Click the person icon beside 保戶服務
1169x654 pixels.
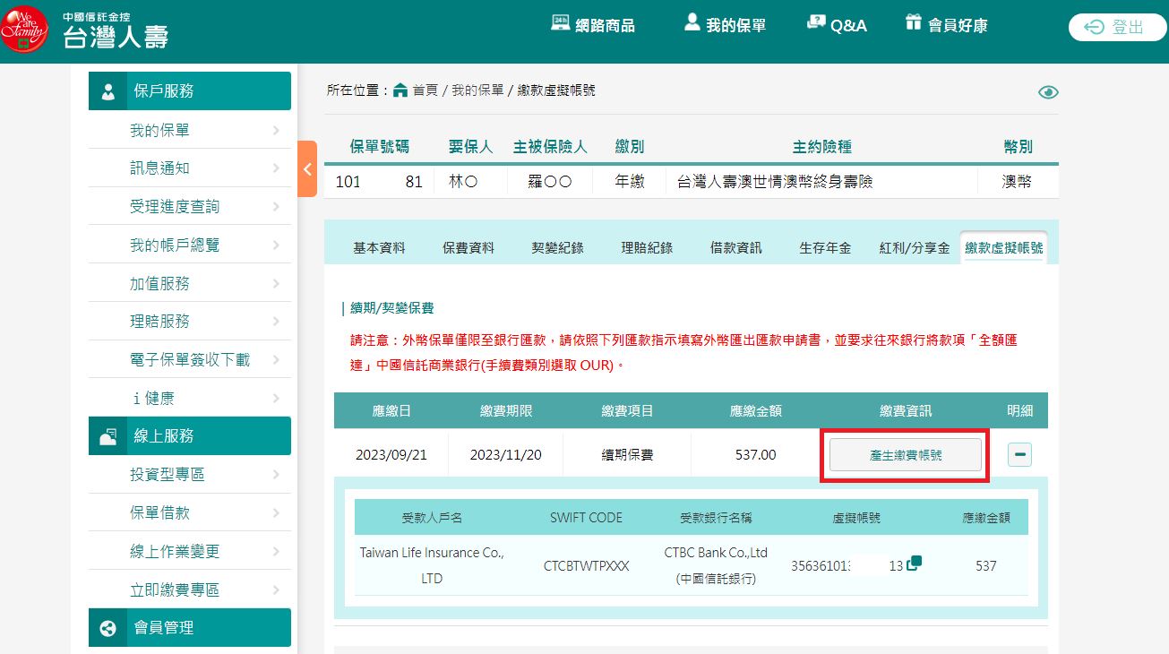108,91
